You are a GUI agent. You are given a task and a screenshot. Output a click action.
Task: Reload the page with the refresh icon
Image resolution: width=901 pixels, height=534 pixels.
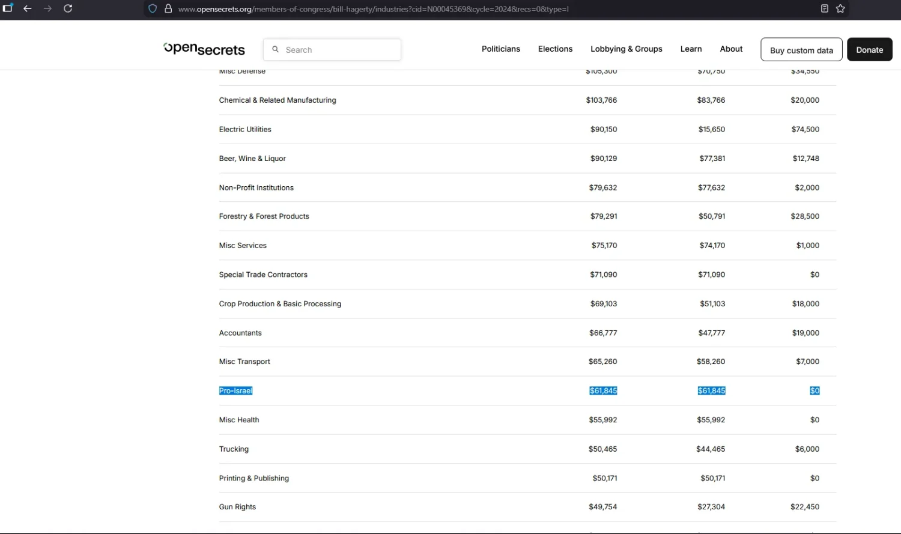pos(68,8)
